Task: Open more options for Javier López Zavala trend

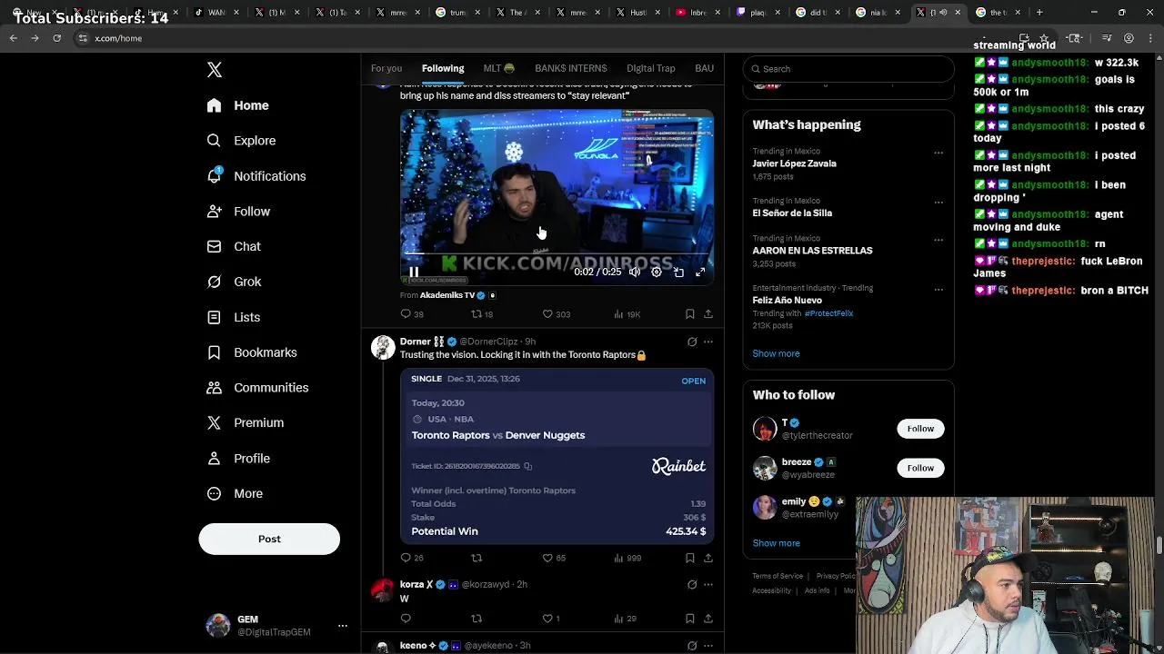Action: [938, 153]
